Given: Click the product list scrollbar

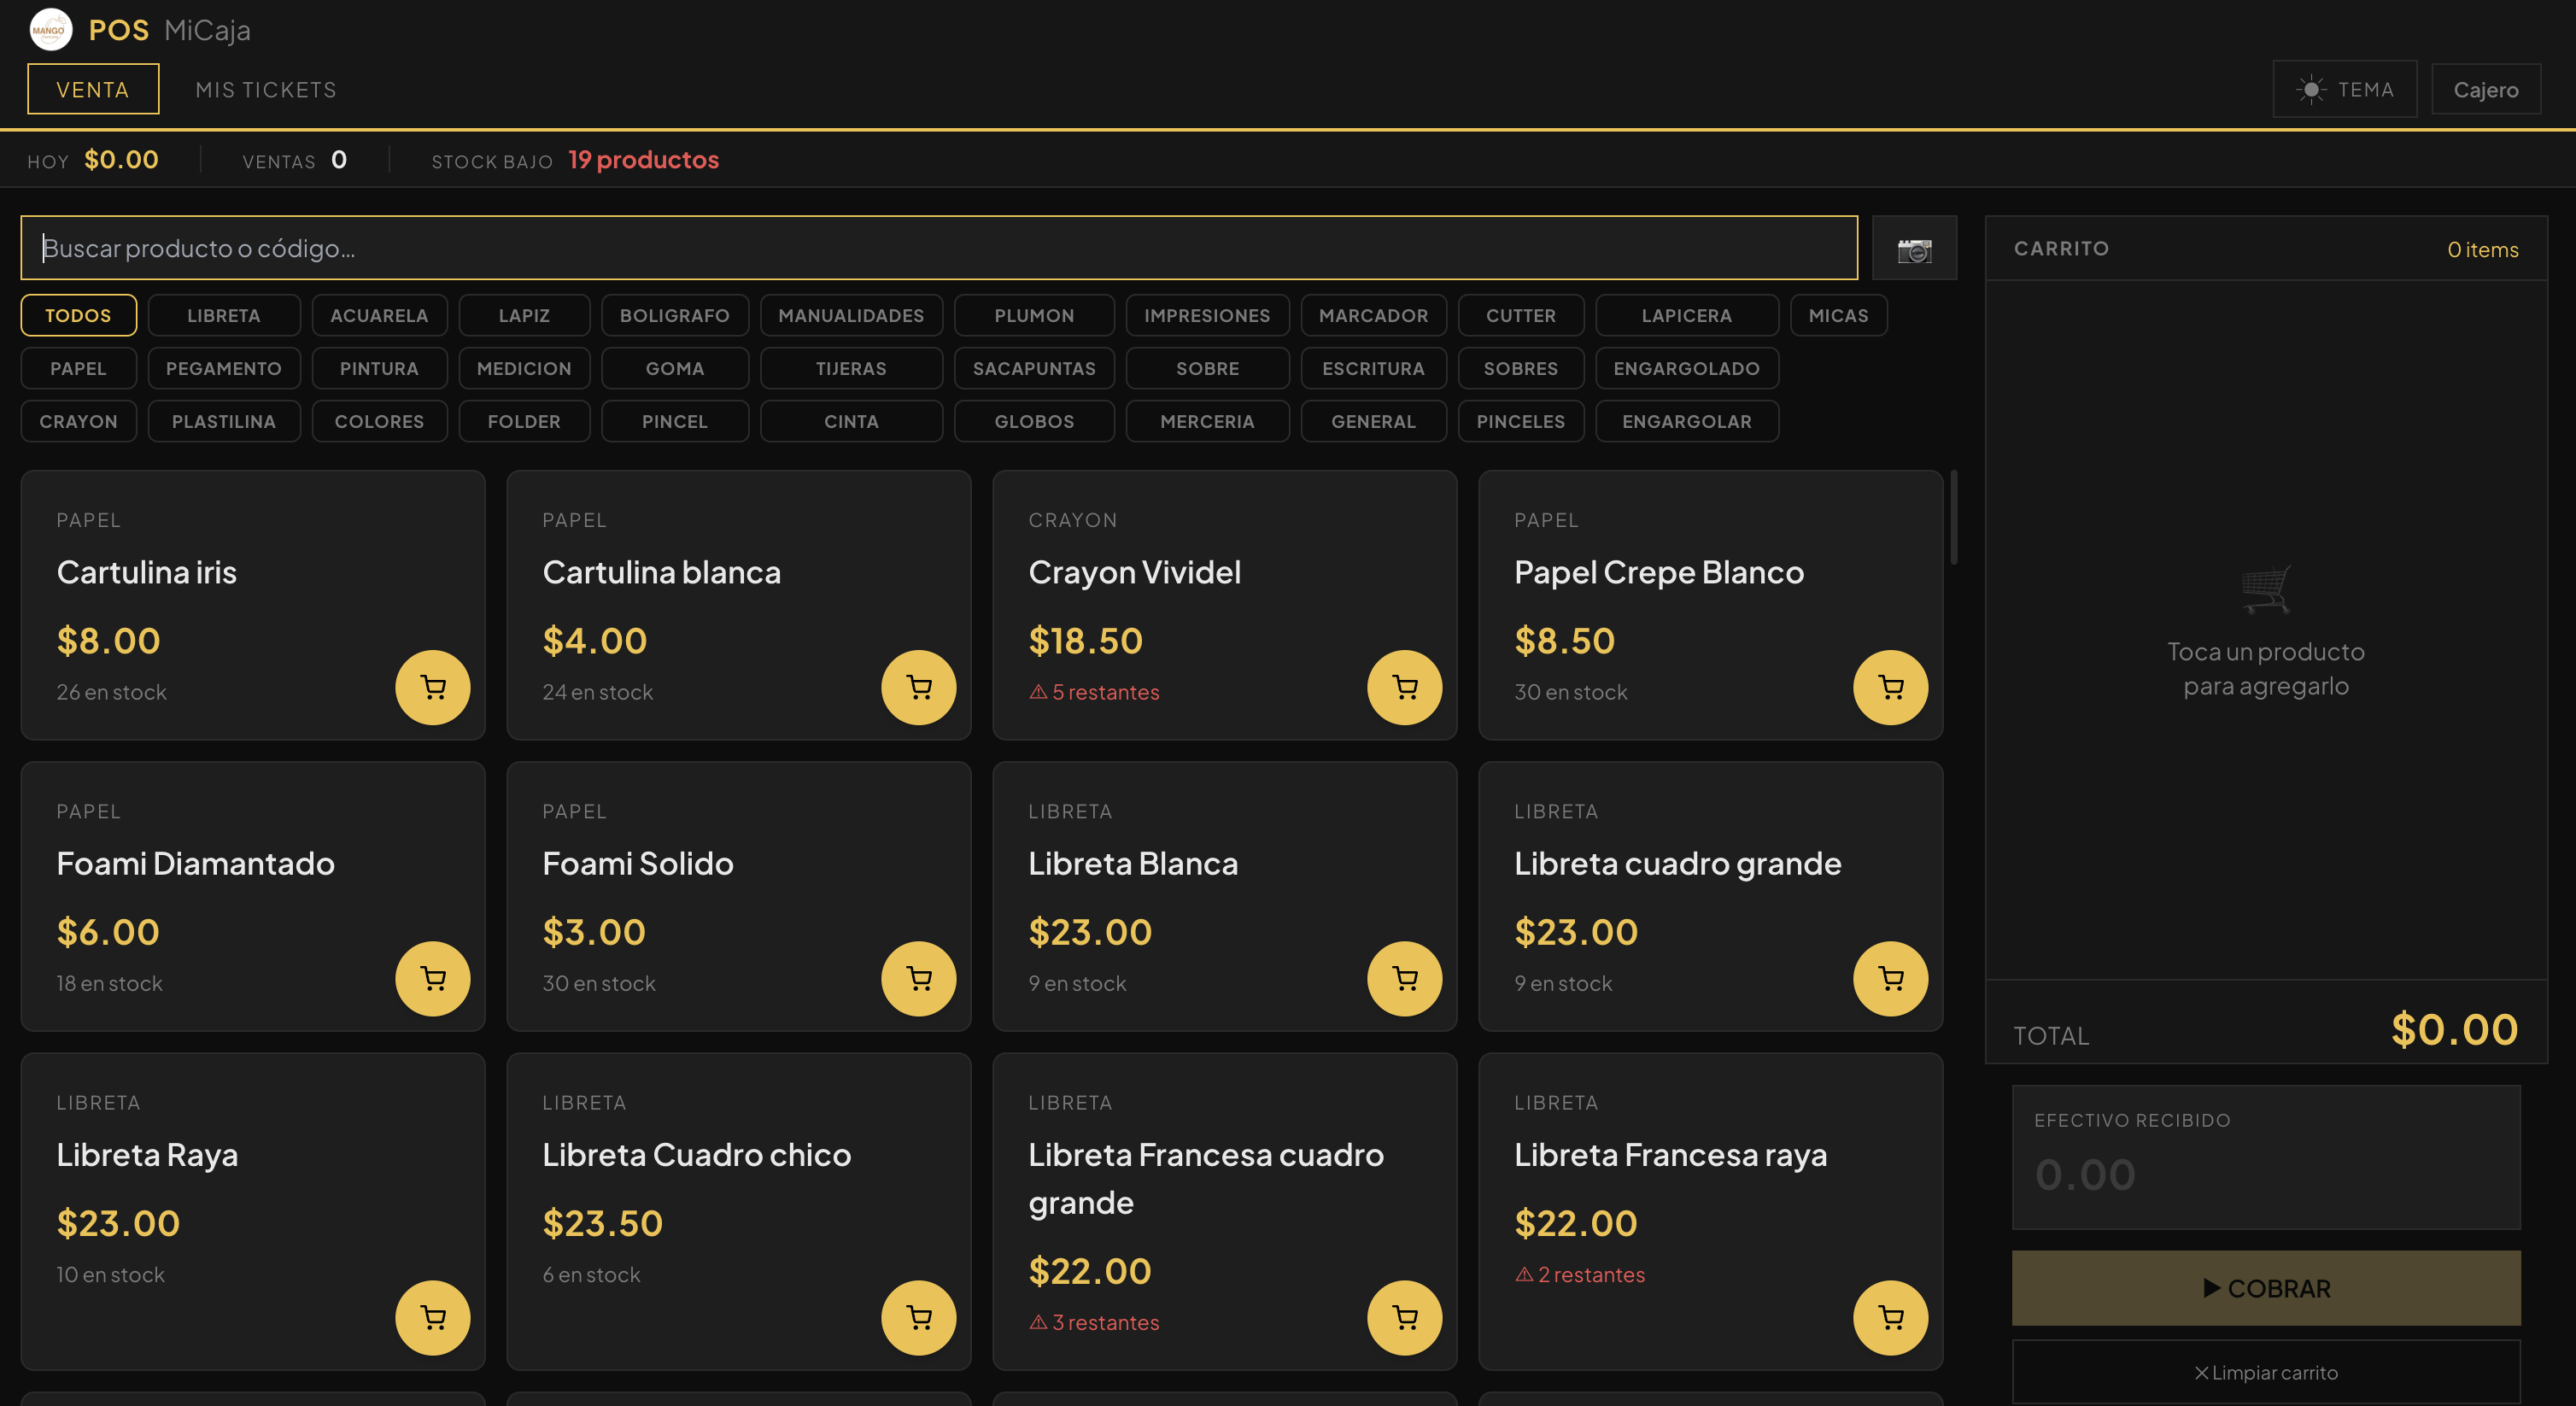Looking at the screenshot, I should [1953, 517].
